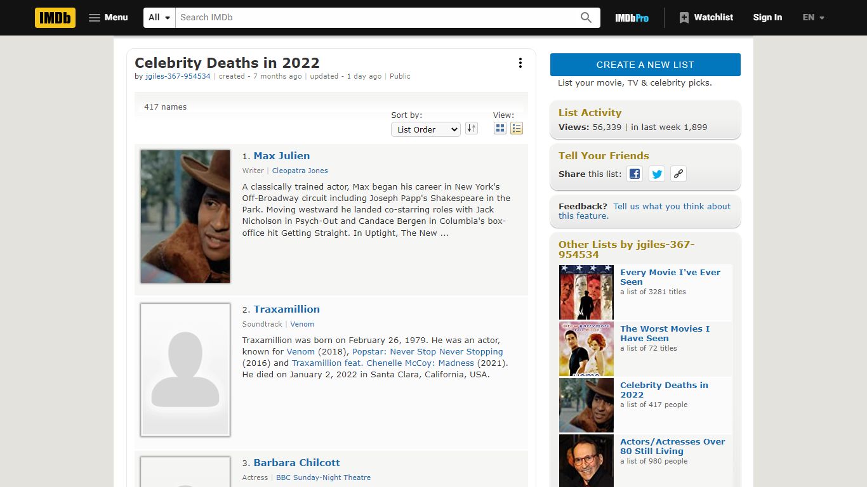Open the Venom link next to Soundtrack

(302, 324)
